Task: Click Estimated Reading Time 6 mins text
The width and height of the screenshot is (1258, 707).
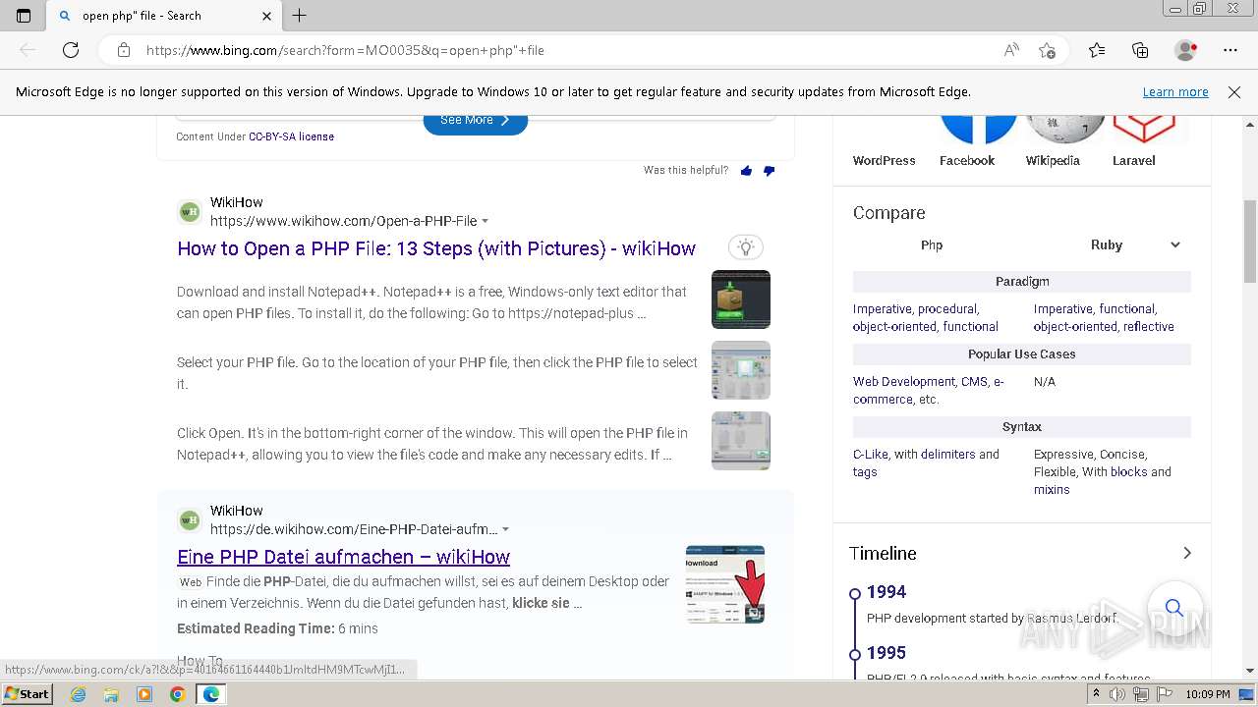Action: (x=277, y=628)
